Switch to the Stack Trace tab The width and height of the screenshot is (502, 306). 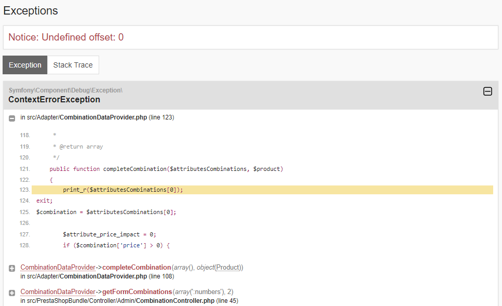(x=73, y=65)
